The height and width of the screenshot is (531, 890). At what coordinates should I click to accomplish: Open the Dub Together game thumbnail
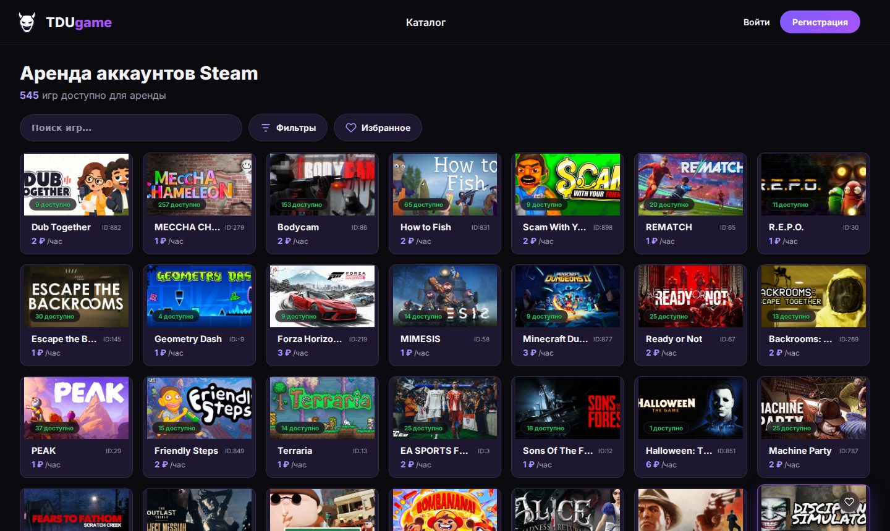click(77, 185)
